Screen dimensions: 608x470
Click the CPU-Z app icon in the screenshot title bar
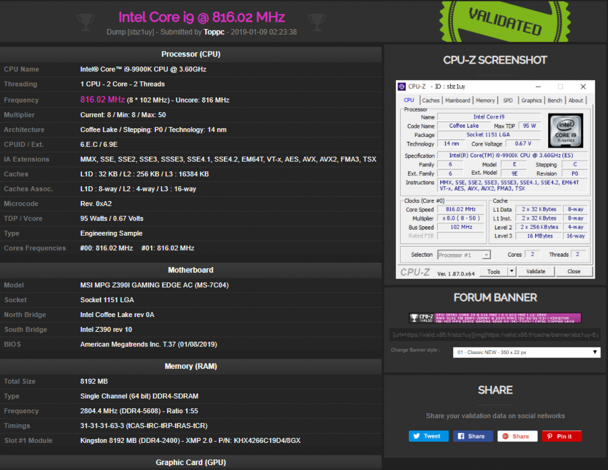[x=402, y=86]
